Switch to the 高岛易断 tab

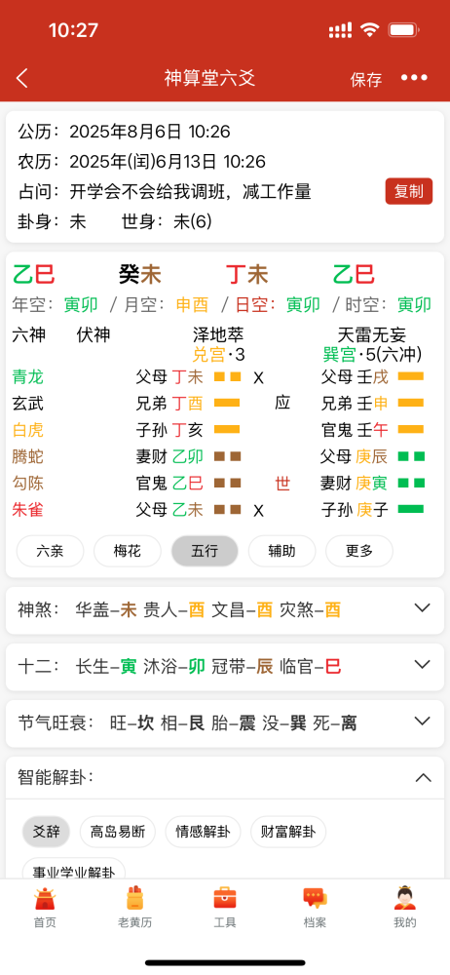(x=118, y=832)
